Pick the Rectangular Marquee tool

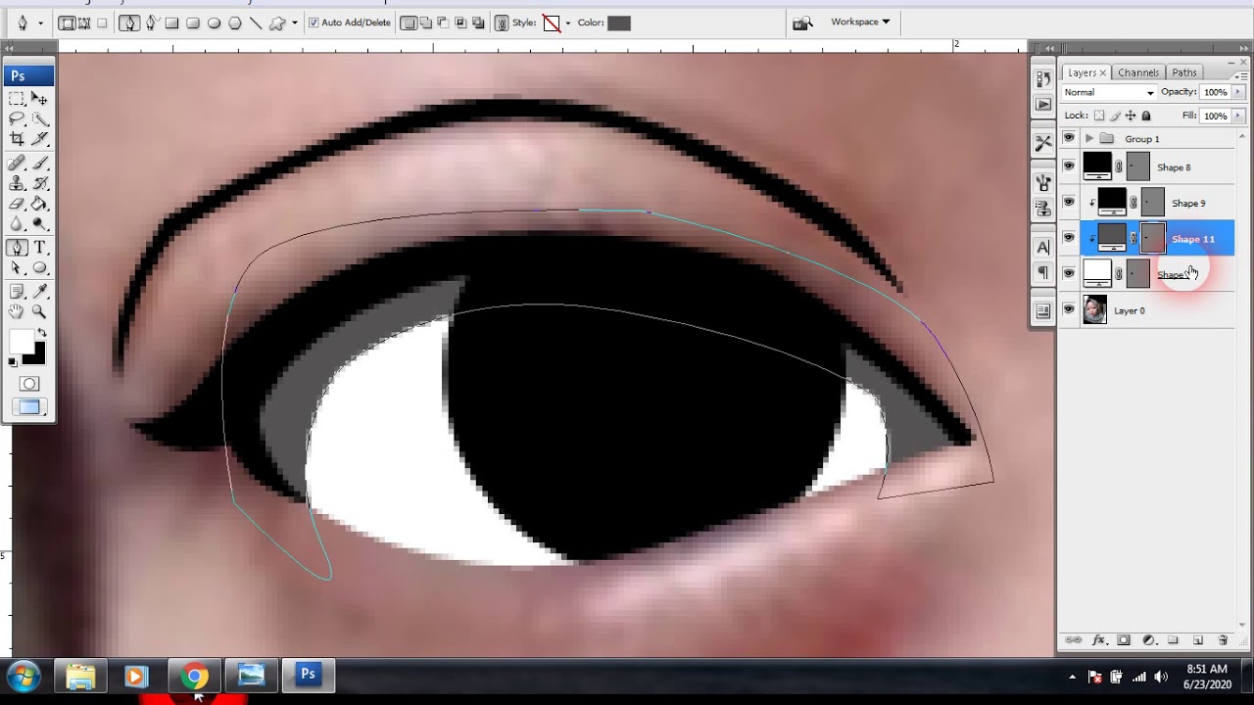[x=17, y=98]
